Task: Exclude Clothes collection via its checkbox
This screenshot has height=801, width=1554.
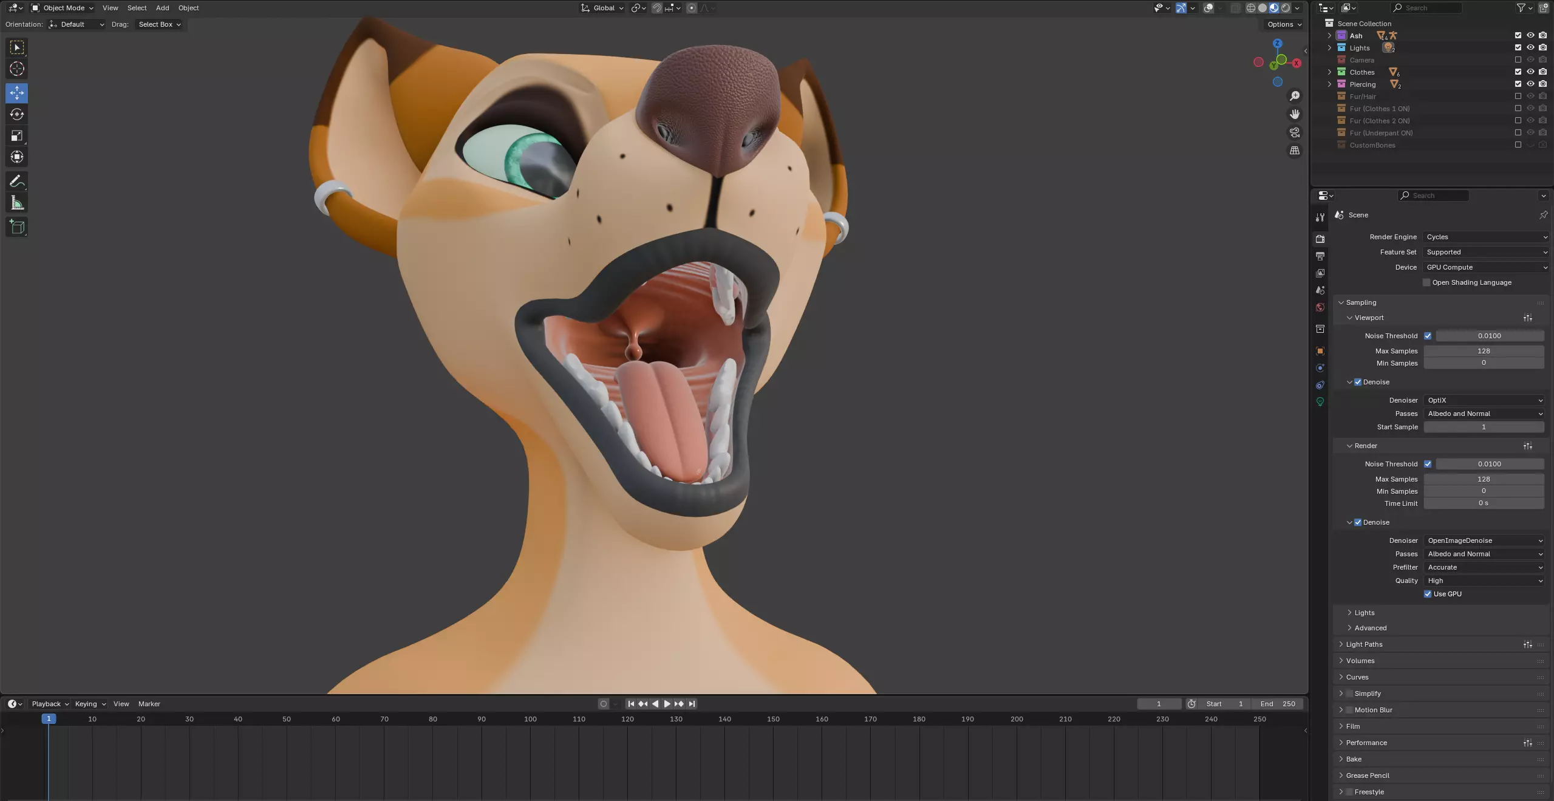Action: (1518, 72)
